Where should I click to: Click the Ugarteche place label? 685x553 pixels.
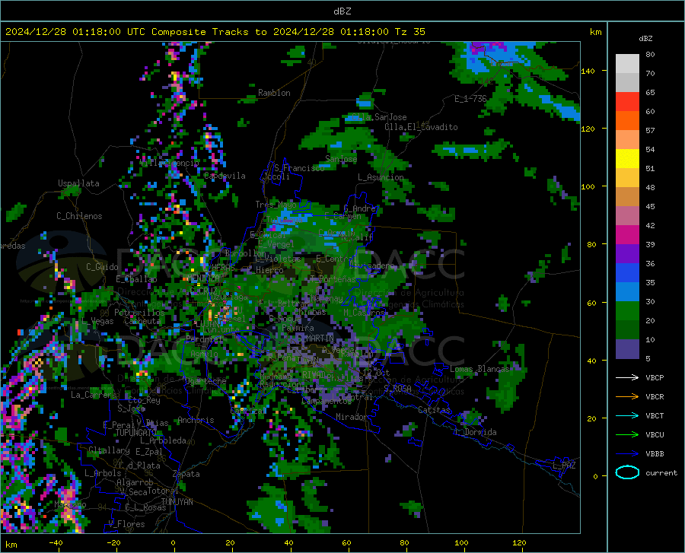click(x=205, y=381)
